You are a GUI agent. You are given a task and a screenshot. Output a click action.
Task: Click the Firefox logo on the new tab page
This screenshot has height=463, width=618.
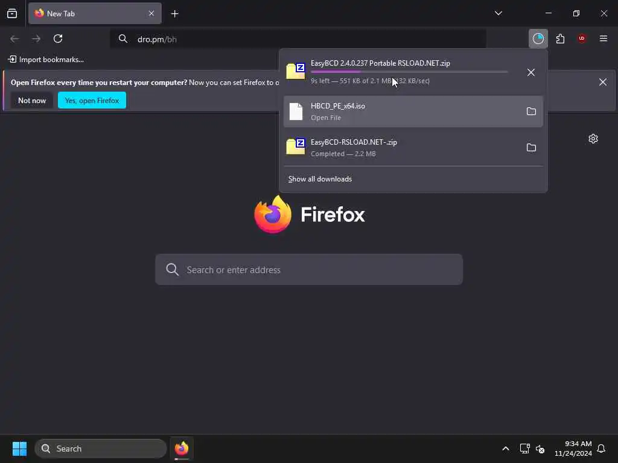coord(310,215)
